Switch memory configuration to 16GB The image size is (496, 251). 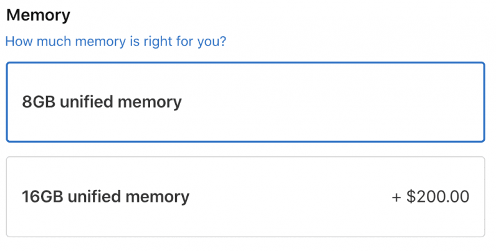[x=245, y=197]
